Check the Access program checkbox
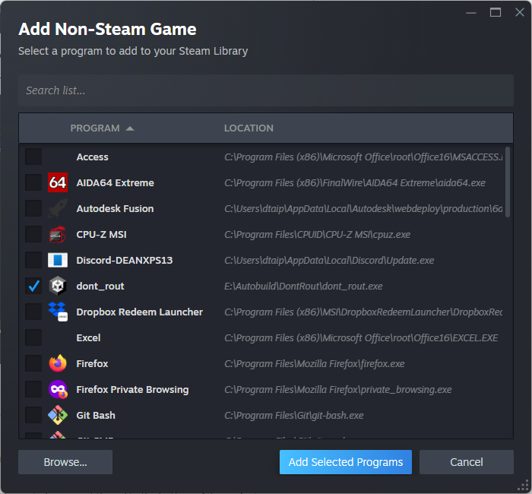 (x=33, y=157)
